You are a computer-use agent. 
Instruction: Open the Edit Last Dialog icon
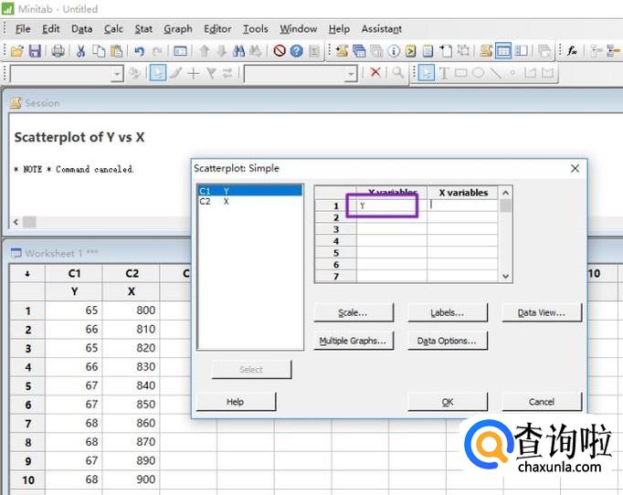180,51
